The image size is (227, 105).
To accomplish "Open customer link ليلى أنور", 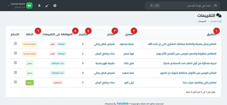I will click(129, 83).
